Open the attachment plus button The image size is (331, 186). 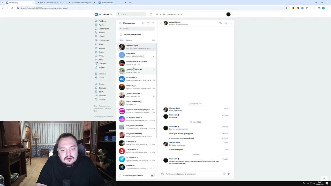click(163, 174)
